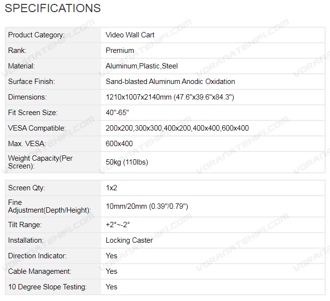Click Sand-blasted Aluminum Anodic Oxidation text
Image resolution: width=330 pixels, height=301 pixels.
coord(170,82)
